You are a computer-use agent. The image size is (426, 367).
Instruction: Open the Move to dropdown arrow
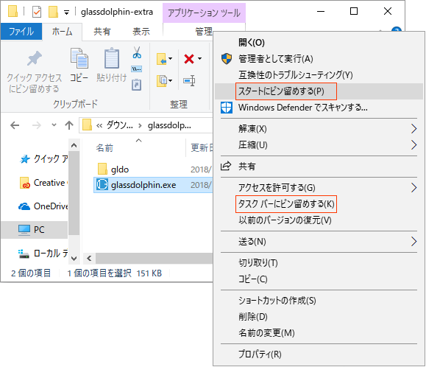pos(171,58)
